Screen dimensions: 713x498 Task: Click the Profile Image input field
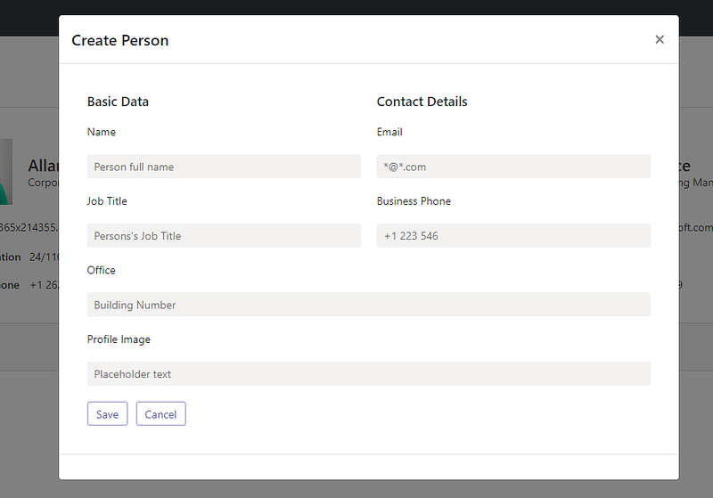[x=369, y=373]
